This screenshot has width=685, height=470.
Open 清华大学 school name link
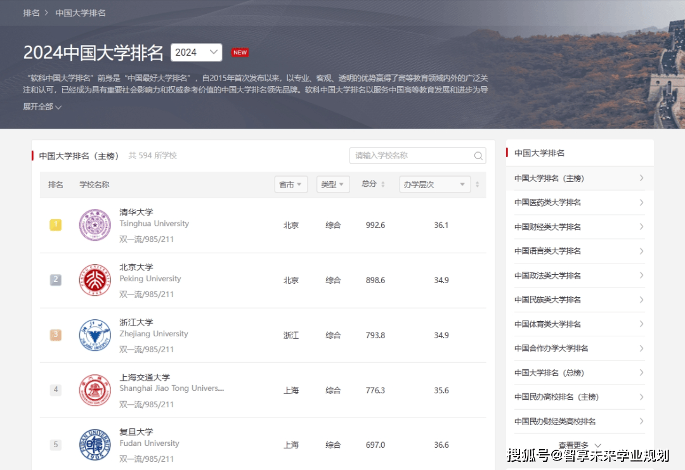(x=136, y=212)
